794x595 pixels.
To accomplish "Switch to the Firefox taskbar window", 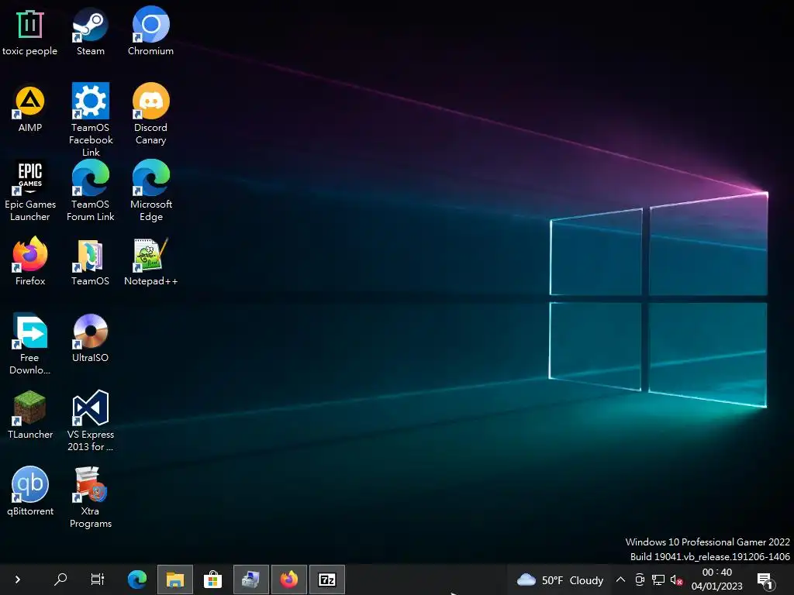I will coord(289,580).
